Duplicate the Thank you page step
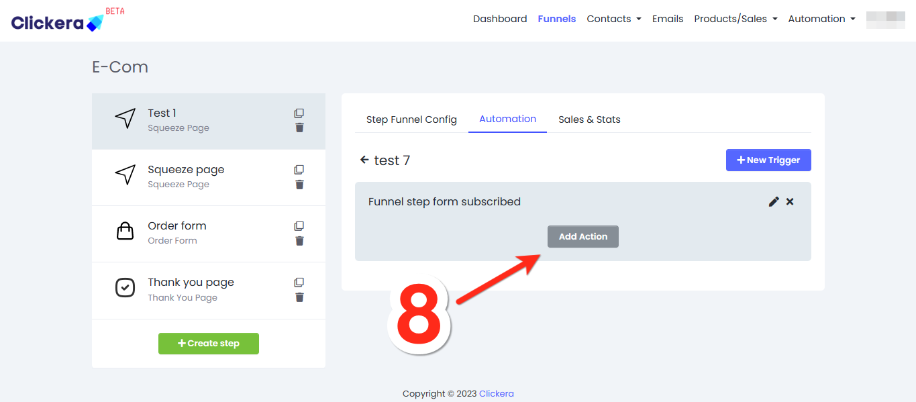 (299, 283)
